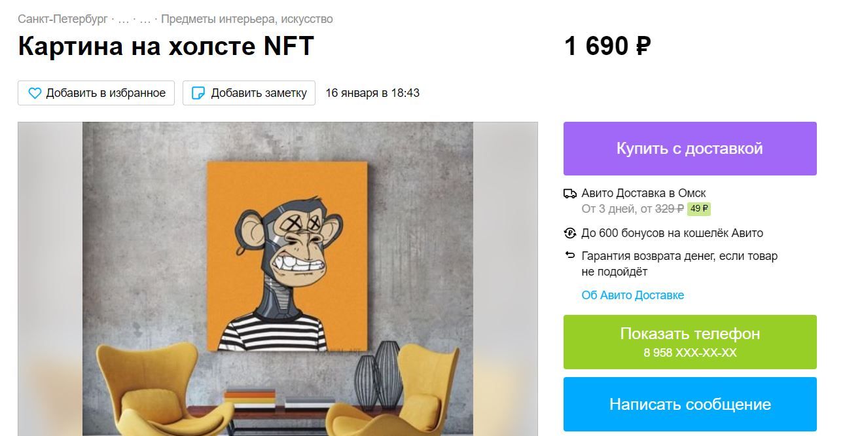The width and height of the screenshot is (845, 436).
Task: Add listing to favorites
Action: click(x=96, y=93)
